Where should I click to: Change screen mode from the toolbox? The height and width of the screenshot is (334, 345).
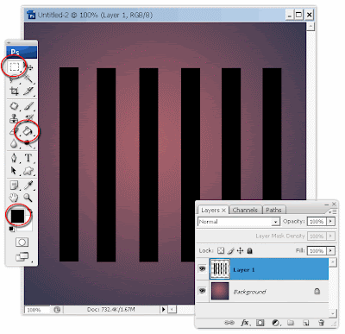tap(22, 256)
